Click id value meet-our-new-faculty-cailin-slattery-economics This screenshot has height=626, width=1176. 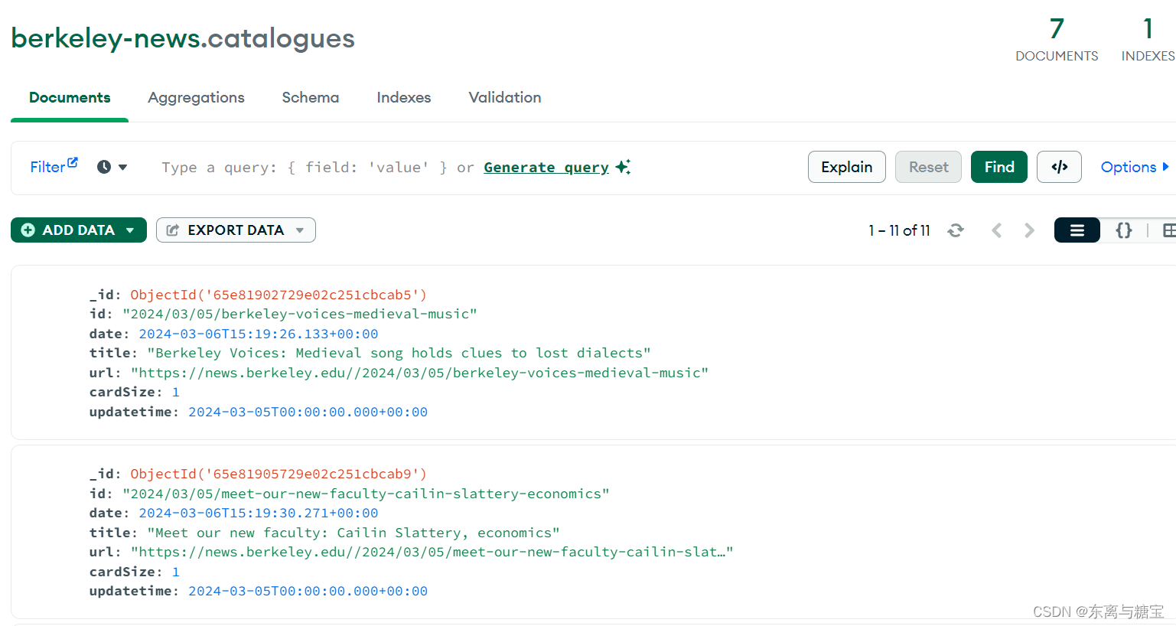pyautogui.click(x=366, y=494)
